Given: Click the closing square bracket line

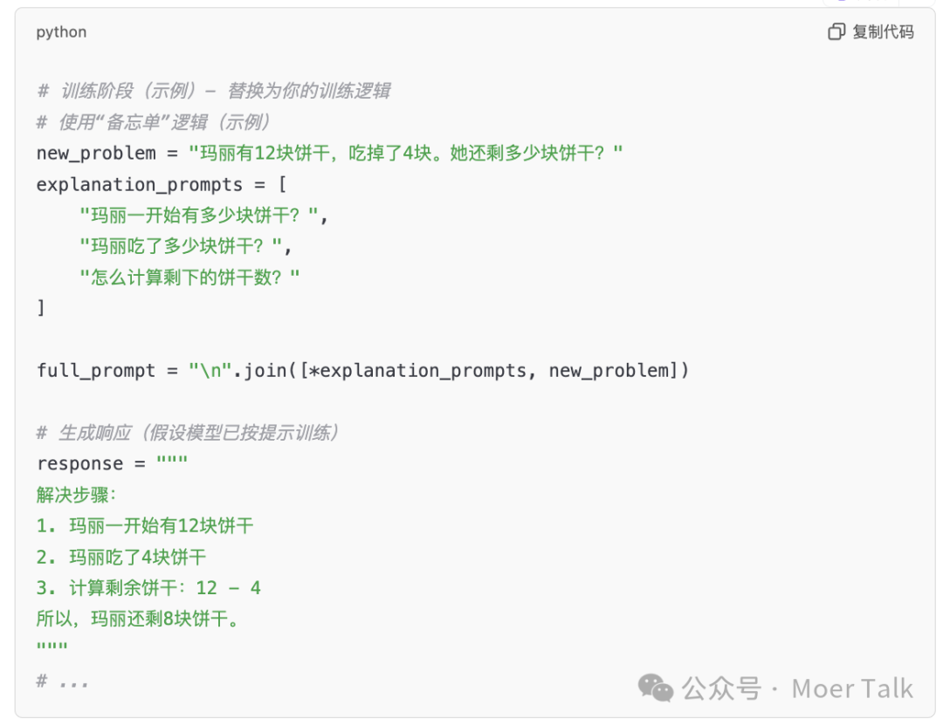Looking at the screenshot, I should click(41, 308).
